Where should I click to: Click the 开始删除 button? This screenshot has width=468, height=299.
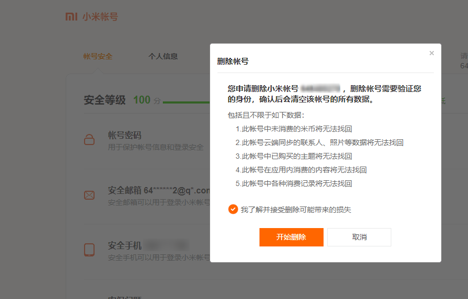[292, 237]
